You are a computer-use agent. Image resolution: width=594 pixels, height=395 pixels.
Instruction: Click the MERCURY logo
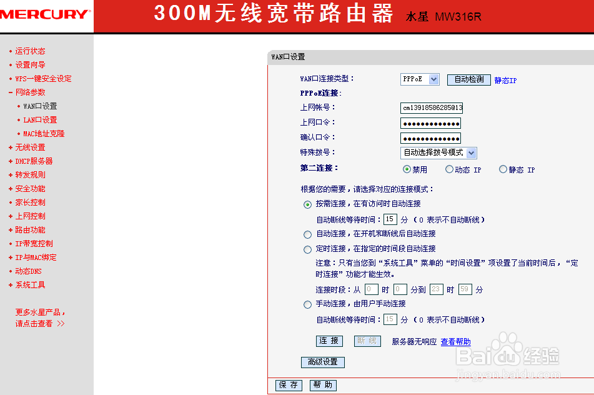[x=45, y=14]
